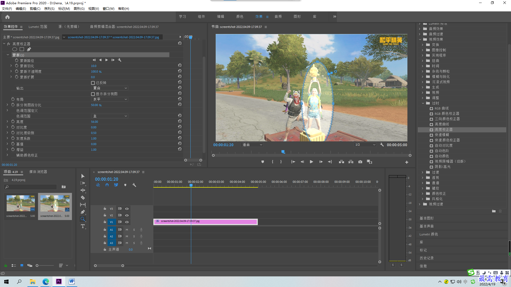
Task: Click the Lift button
Action: coord(341,162)
